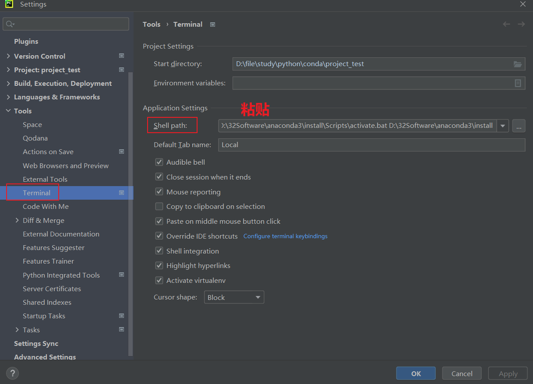Viewport: 533px width, 384px height.
Task: Click the Tools breadcrumb
Action: 152,25
